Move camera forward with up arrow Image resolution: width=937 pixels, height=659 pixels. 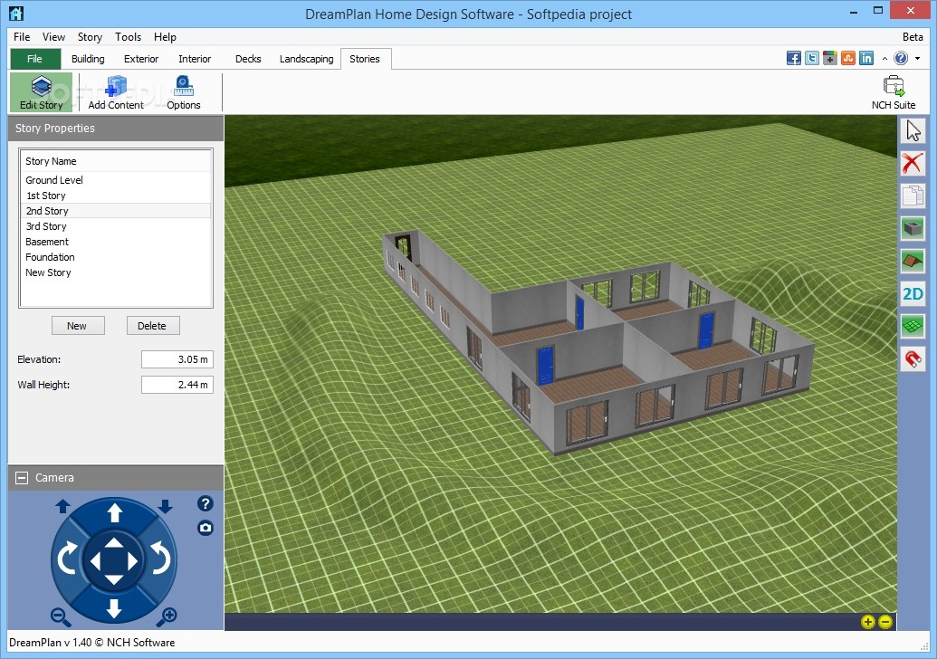coord(114,512)
